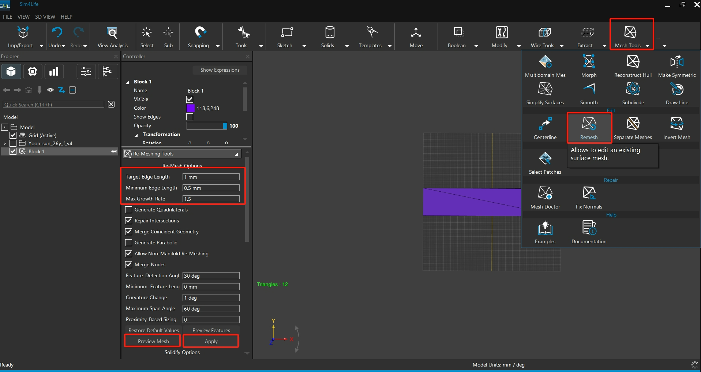The image size is (701, 372).
Task: Click the purple Block 1 color swatch
Action: 191,108
